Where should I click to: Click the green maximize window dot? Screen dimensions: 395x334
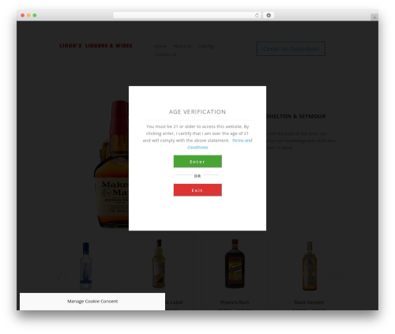pos(35,16)
